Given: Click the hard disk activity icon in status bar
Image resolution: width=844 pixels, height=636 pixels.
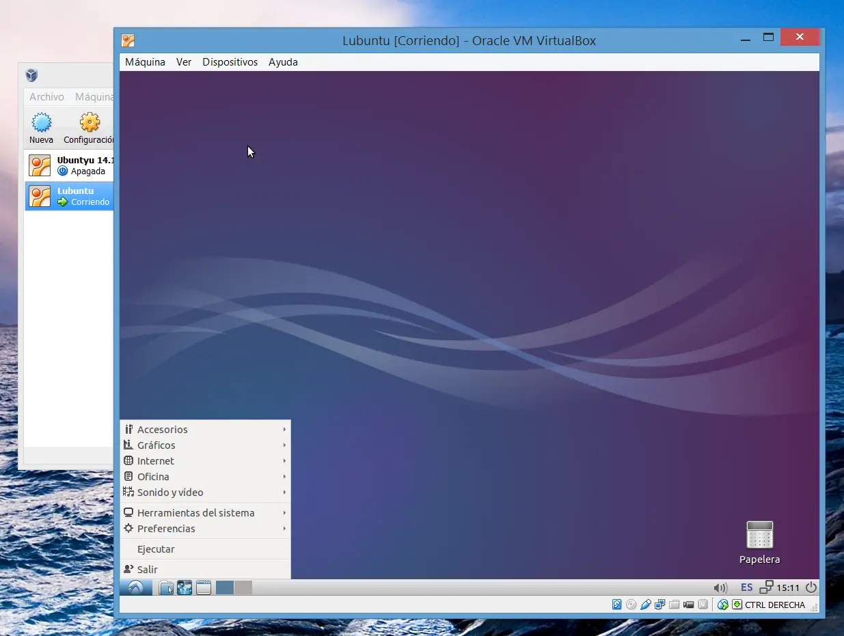Looking at the screenshot, I should coord(616,604).
